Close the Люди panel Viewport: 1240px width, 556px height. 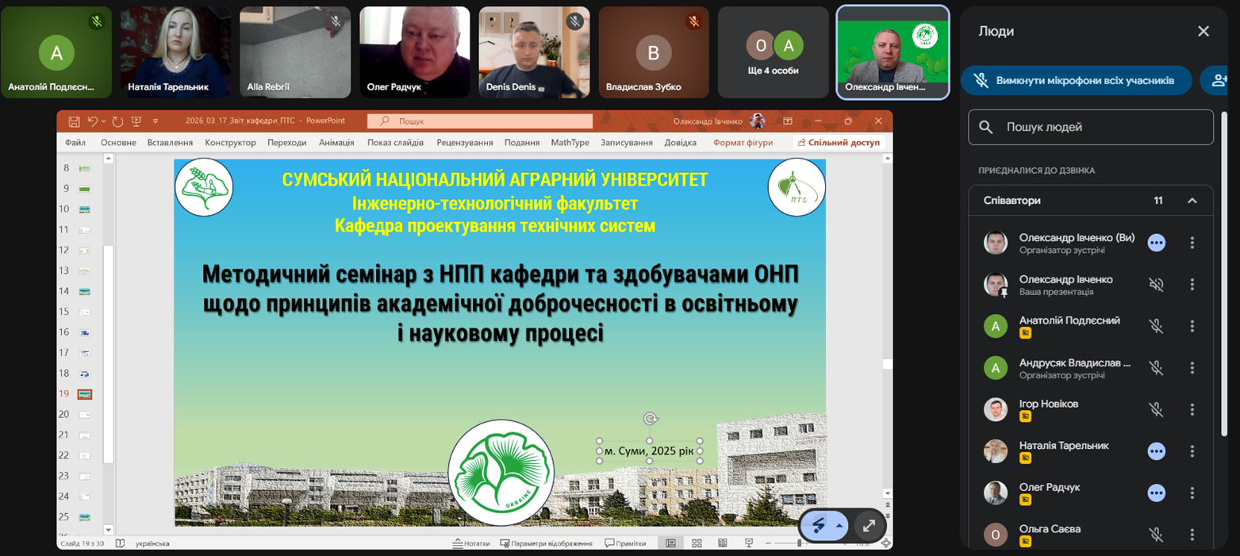1203,32
